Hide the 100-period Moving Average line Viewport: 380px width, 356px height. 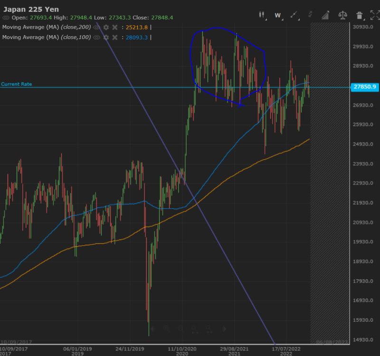coord(97,37)
